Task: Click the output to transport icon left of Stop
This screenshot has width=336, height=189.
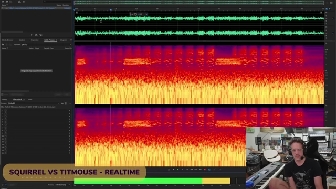Action: [x=169, y=170]
